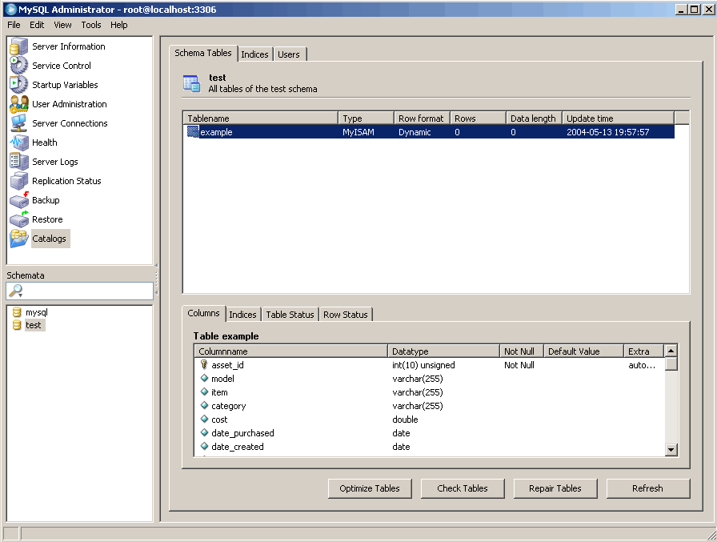The height and width of the screenshot is (542, 717).
Task: Select the Startup Variables icon
Action: [x=18, y=85]
